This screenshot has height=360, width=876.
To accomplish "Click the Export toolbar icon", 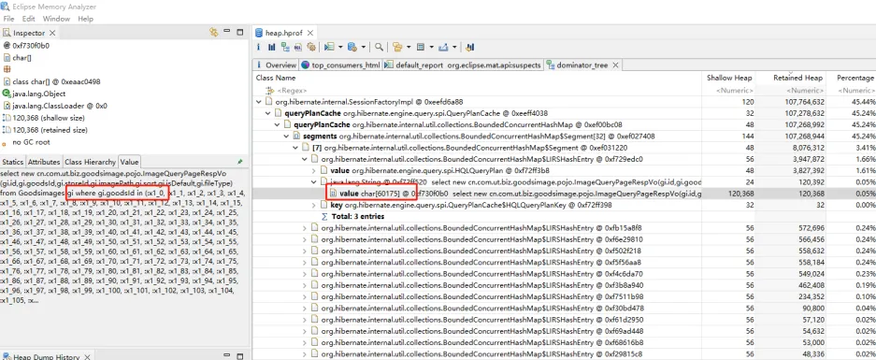I will 443,47.
